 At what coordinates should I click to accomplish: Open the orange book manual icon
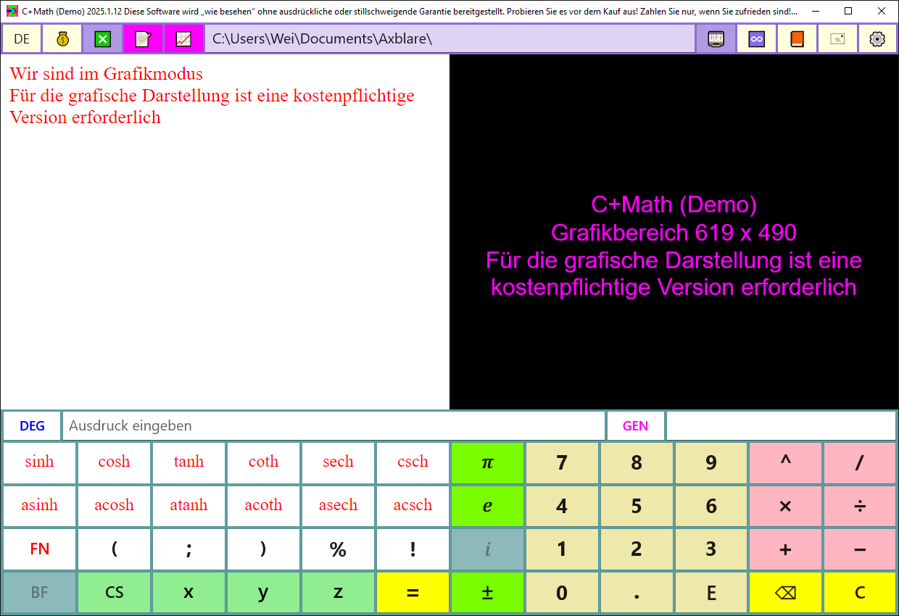click(x=797, y=39)
